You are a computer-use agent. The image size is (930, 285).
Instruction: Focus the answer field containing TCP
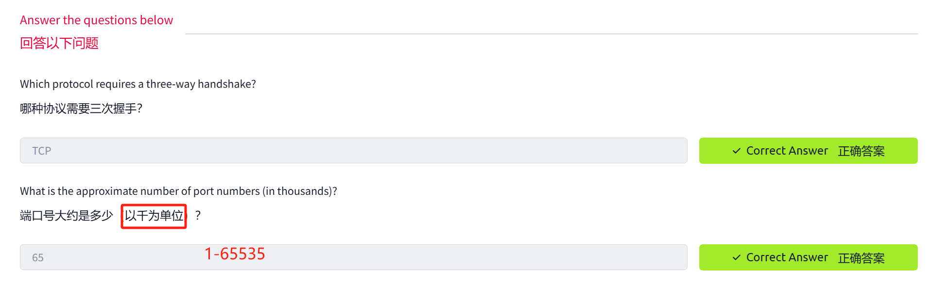(353, 151)
